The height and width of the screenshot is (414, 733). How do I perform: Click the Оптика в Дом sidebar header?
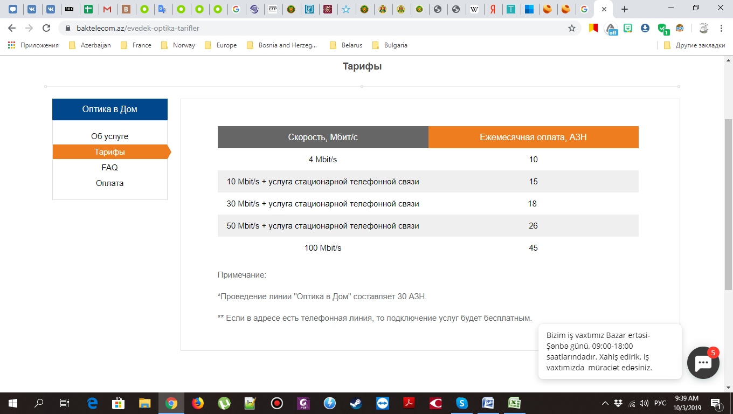110,109
